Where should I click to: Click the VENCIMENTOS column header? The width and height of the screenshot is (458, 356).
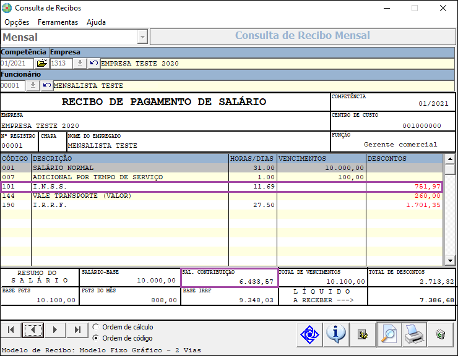[321, 158]
